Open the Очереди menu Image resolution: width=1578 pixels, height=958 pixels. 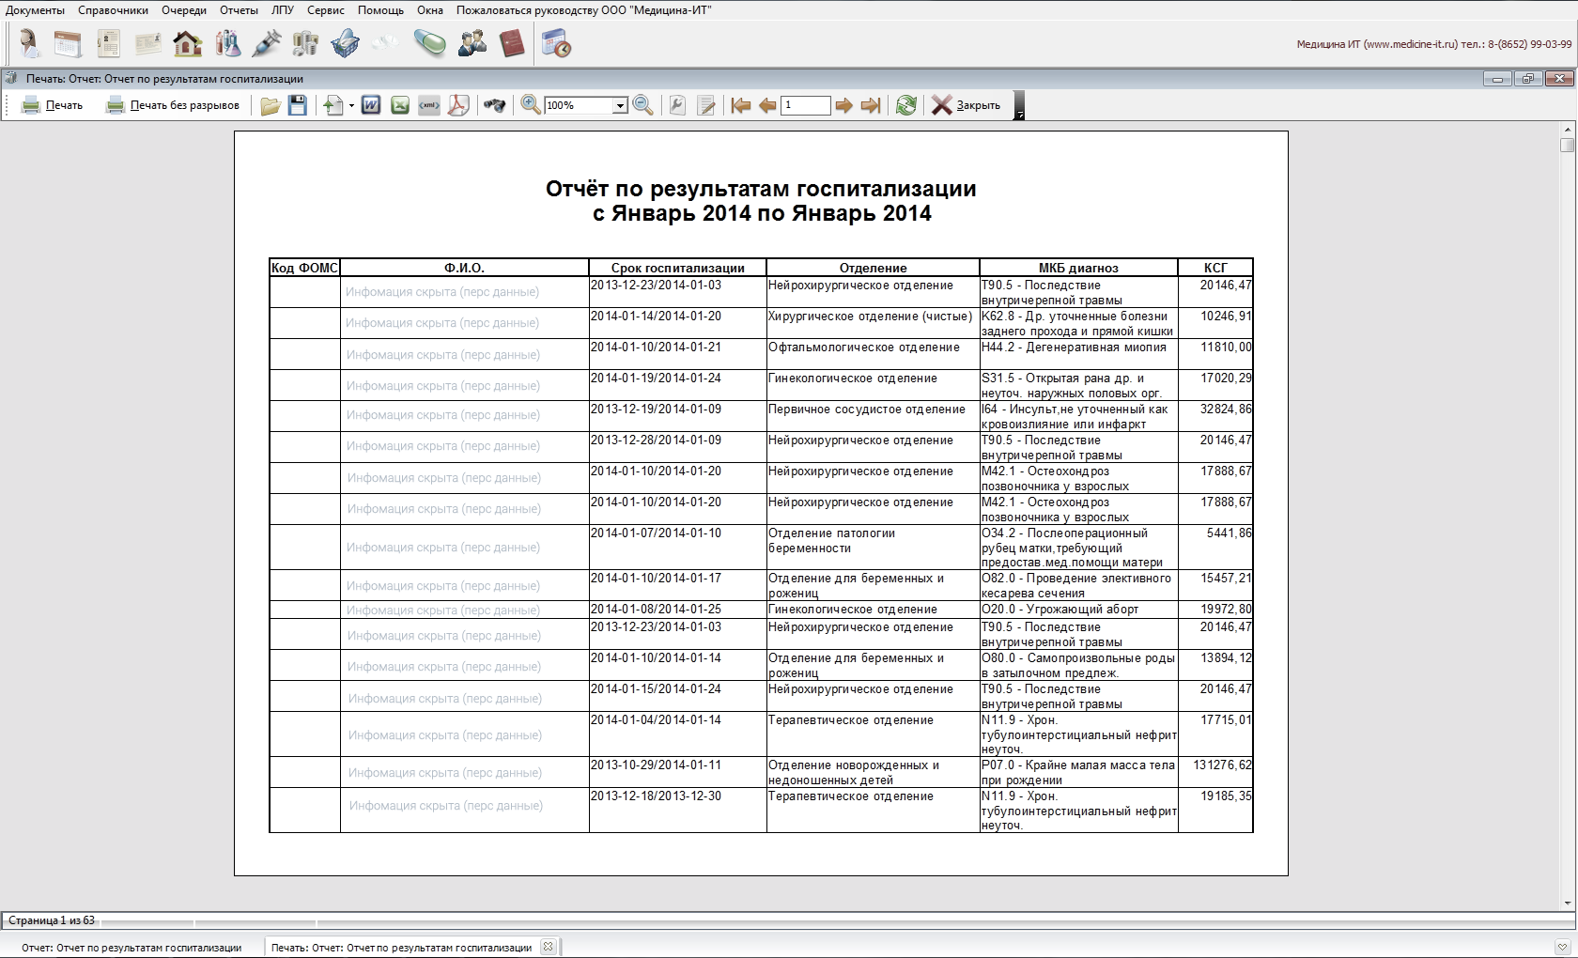(x=184, y=10)
